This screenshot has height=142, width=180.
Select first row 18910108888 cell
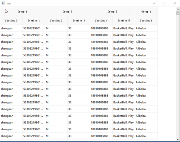click(101, 28)
